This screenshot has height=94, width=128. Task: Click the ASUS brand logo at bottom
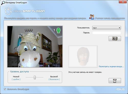120,89
